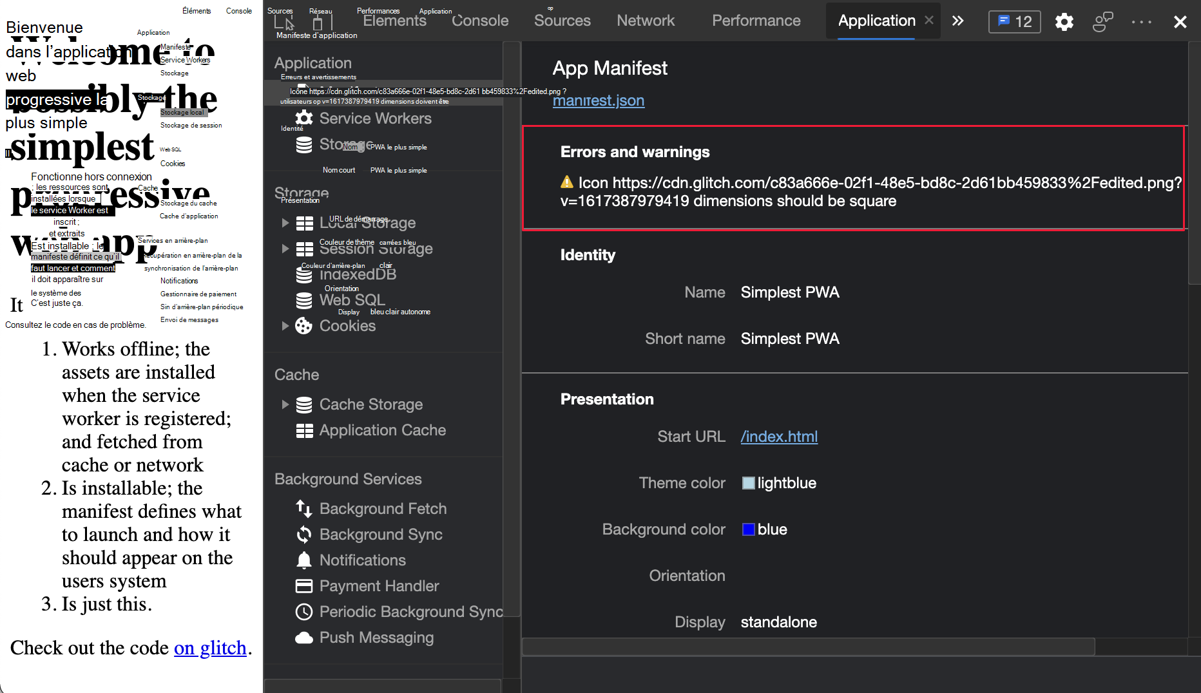Open Push Messaging cloud item
The height and width of the screenshot is (693, 1201).
[x=376, y=638]
